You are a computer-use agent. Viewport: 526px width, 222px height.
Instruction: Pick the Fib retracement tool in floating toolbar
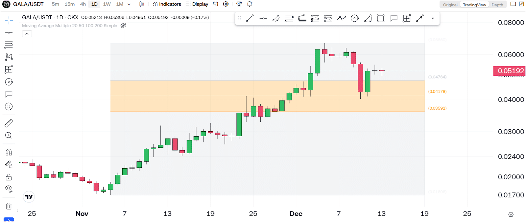point(289,18)
